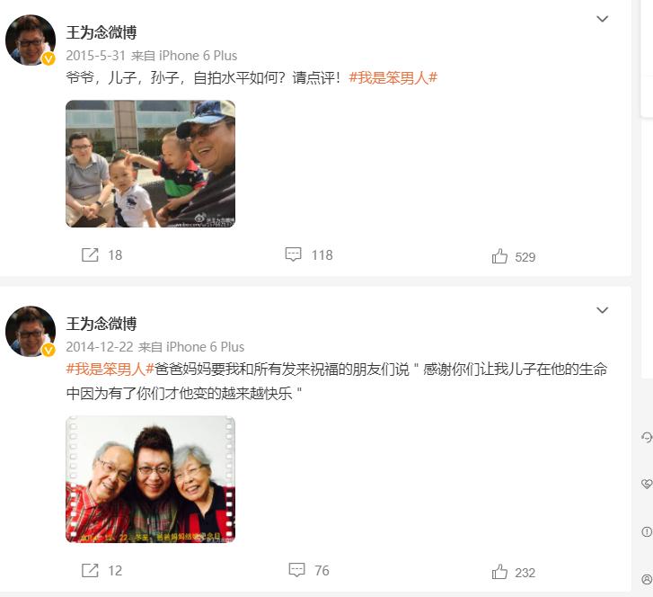Enlarge the photo with the elderly parents
653x597 pixels.
click(150, 479)
